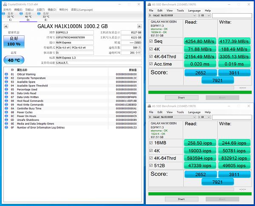
Task: Click the next disk arrow in CrystalDiskInfo
Action: 139,26
